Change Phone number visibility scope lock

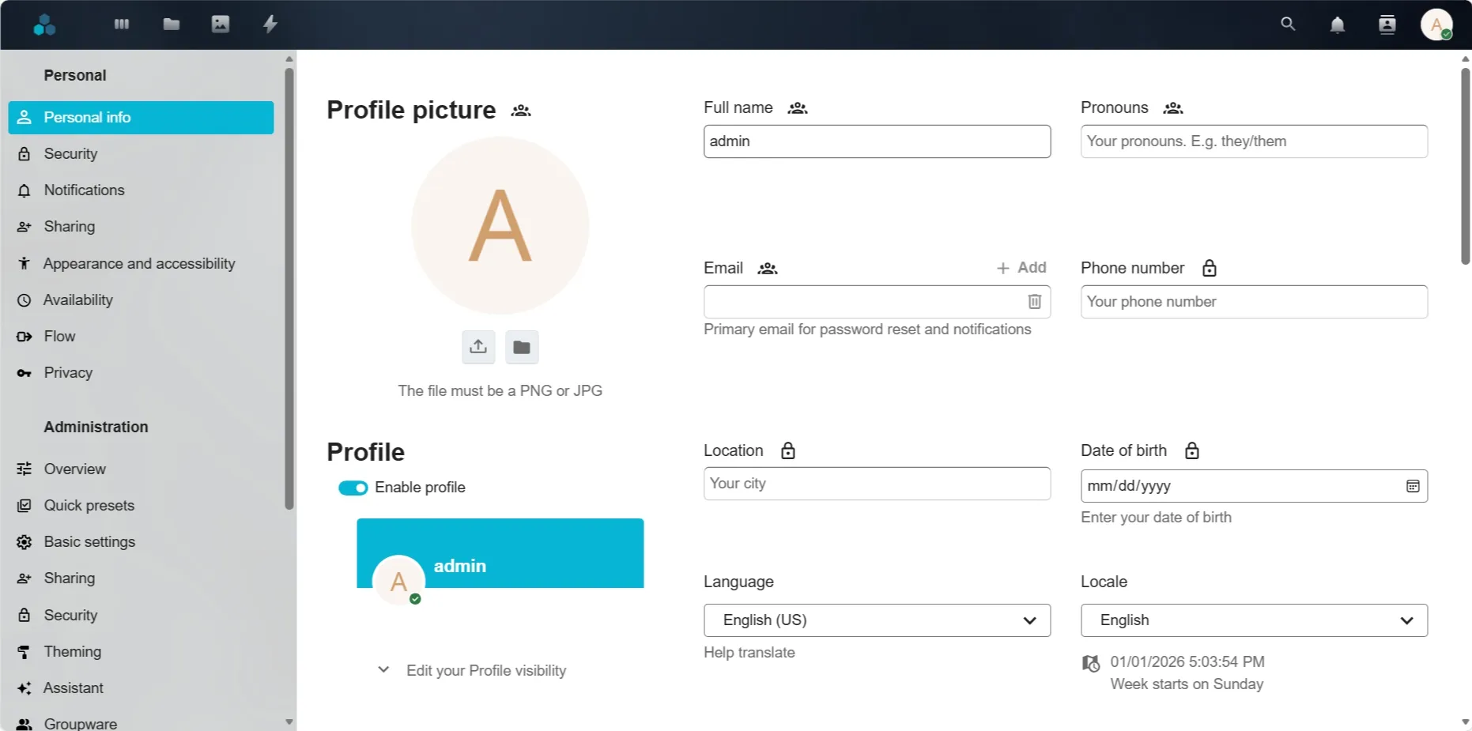point(1209,268)
